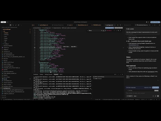161x121 pixels.
Task: Expand the Outline section
Action: 16,96
